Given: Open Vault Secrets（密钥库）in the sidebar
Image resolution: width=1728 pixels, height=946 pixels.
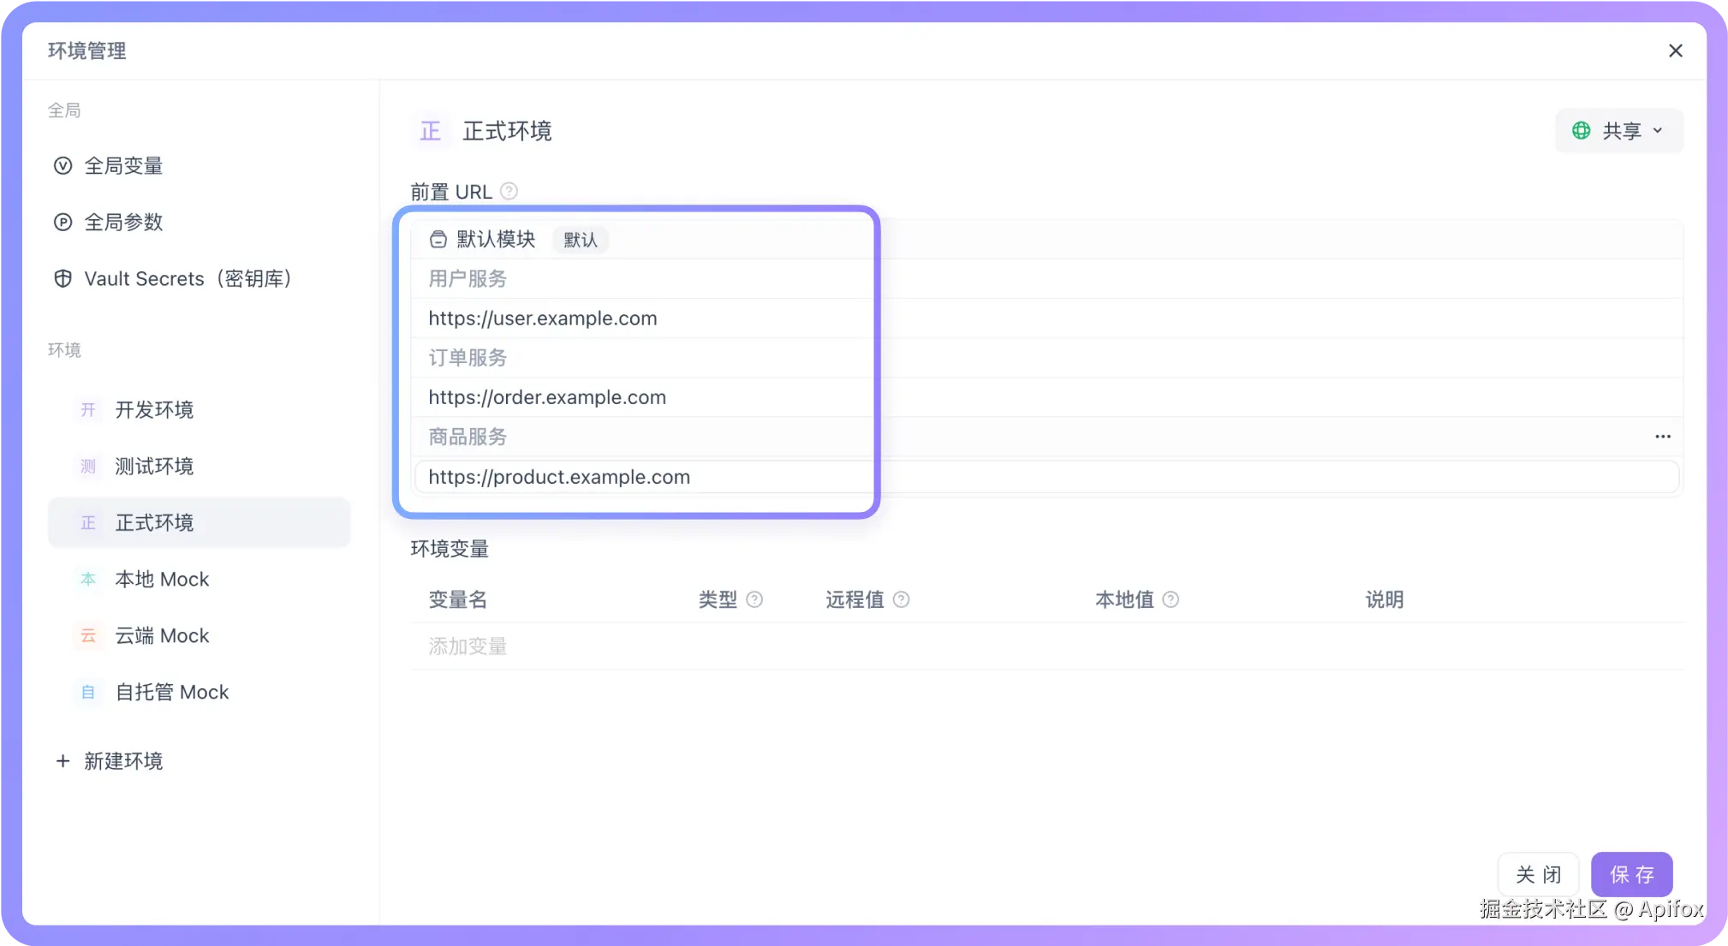Looking at the screenshot, I should point(187,279).
